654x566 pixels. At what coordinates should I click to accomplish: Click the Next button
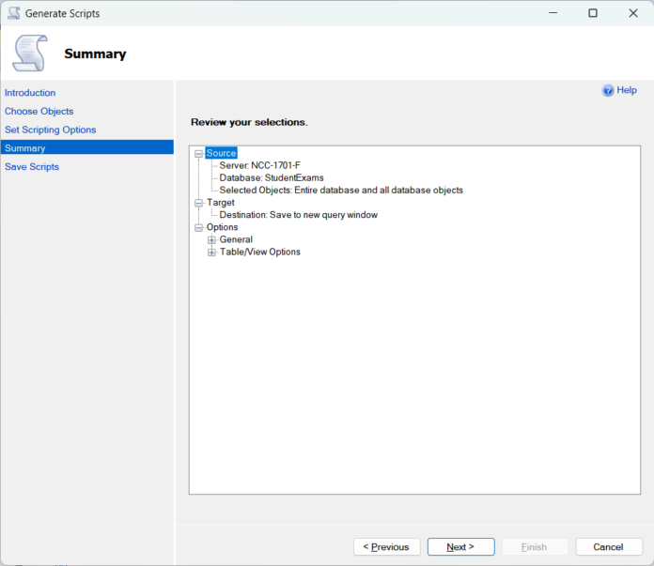[x=460, y=547]
